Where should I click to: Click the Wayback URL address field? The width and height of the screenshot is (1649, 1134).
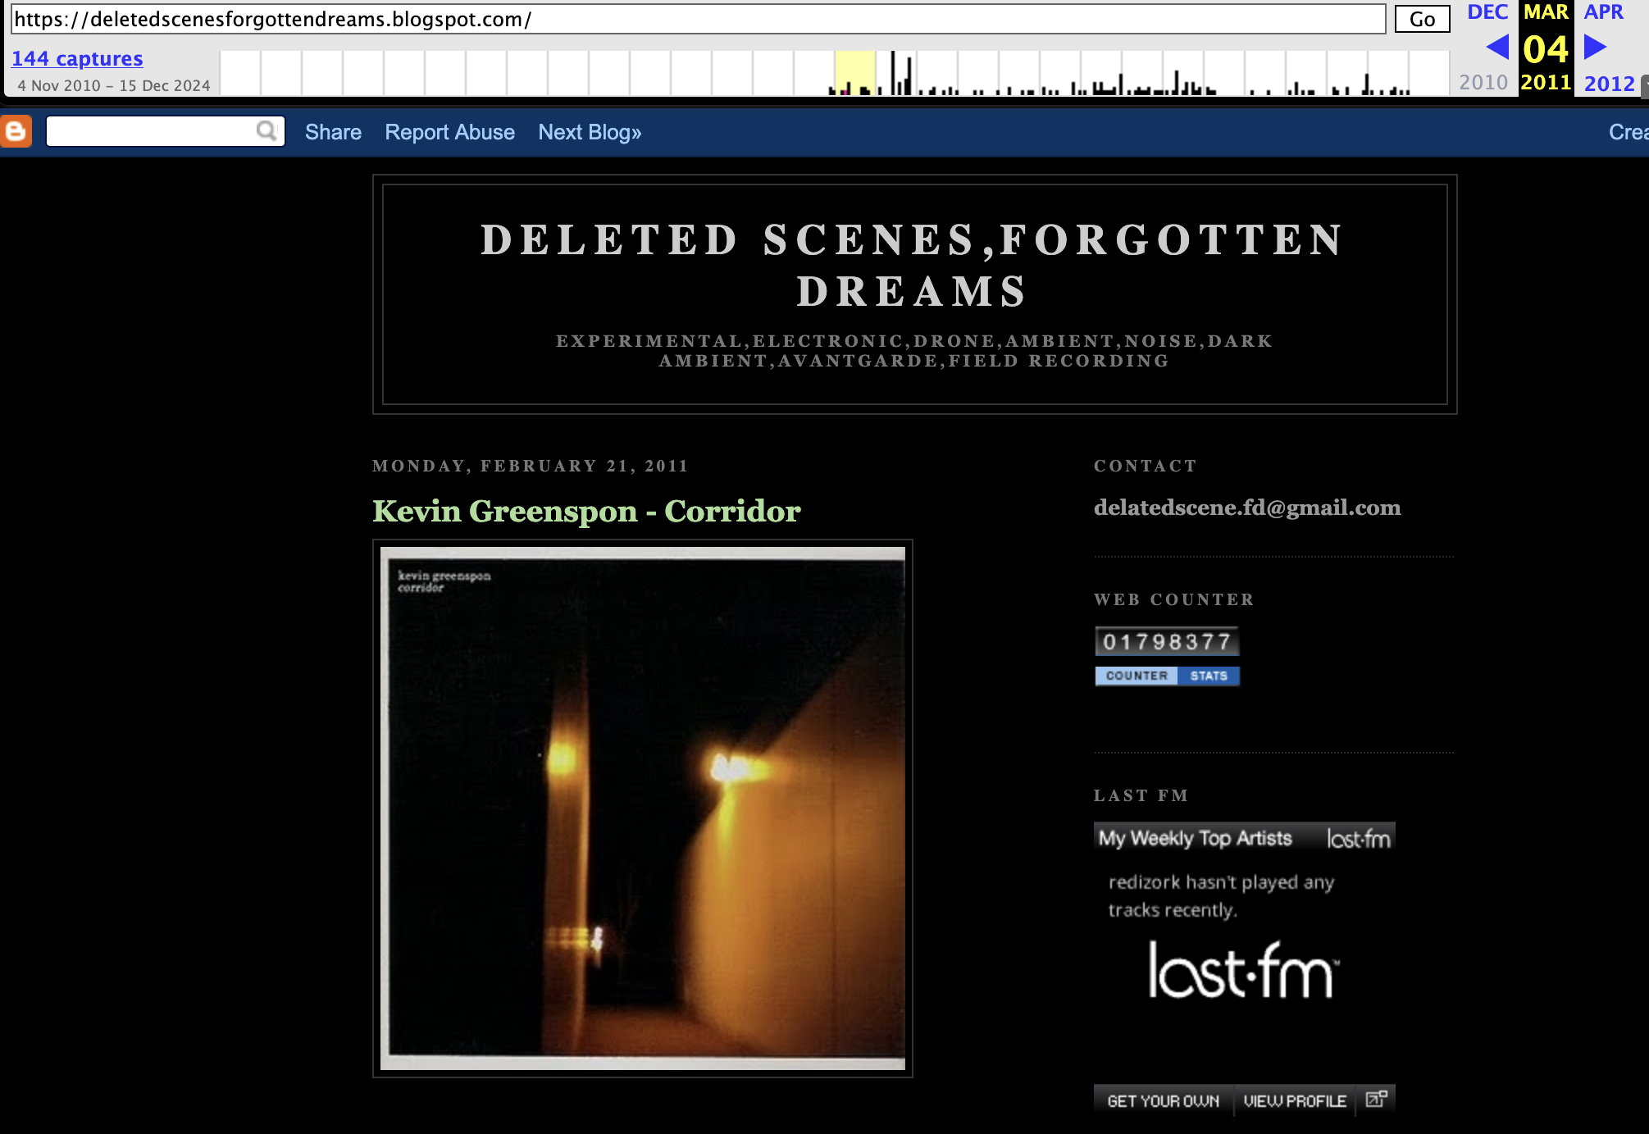(697, 19)
